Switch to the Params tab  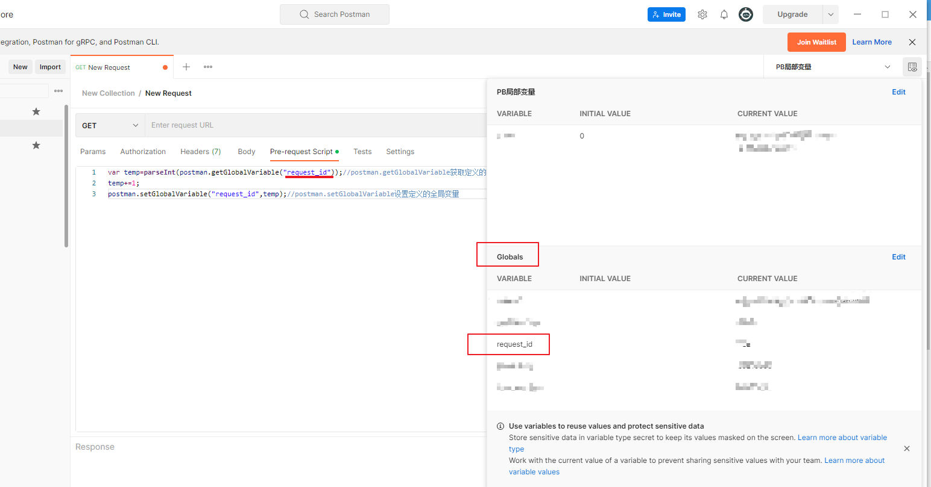tap(93, 152)
